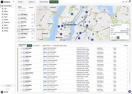Image resolution: width=132 pixels, height=94 pixels.
Task: Expand the Mia Hill job row
Action: (x=19, y=61)
